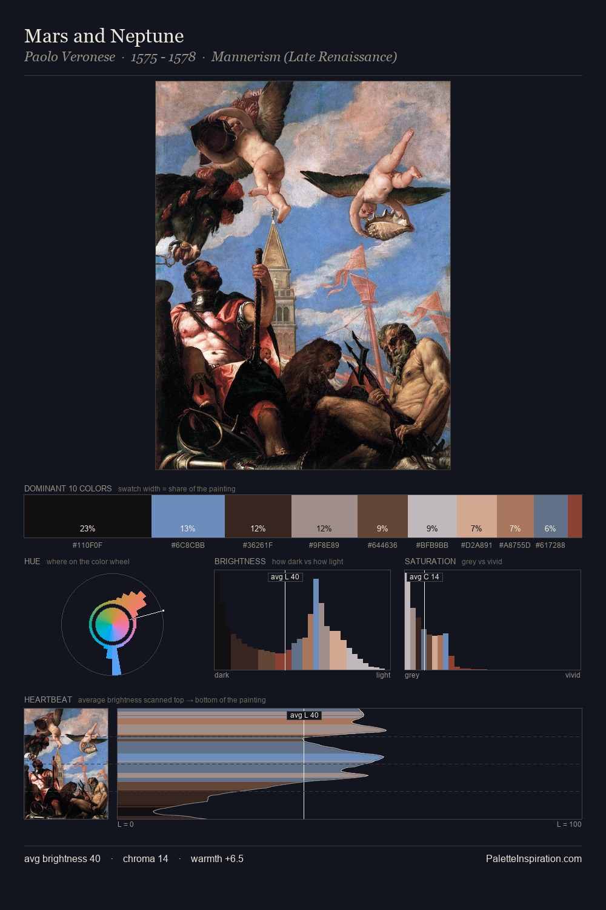Click the 'dark' axis label
This screenshot has height=910, width=606.
coord(222,675)
